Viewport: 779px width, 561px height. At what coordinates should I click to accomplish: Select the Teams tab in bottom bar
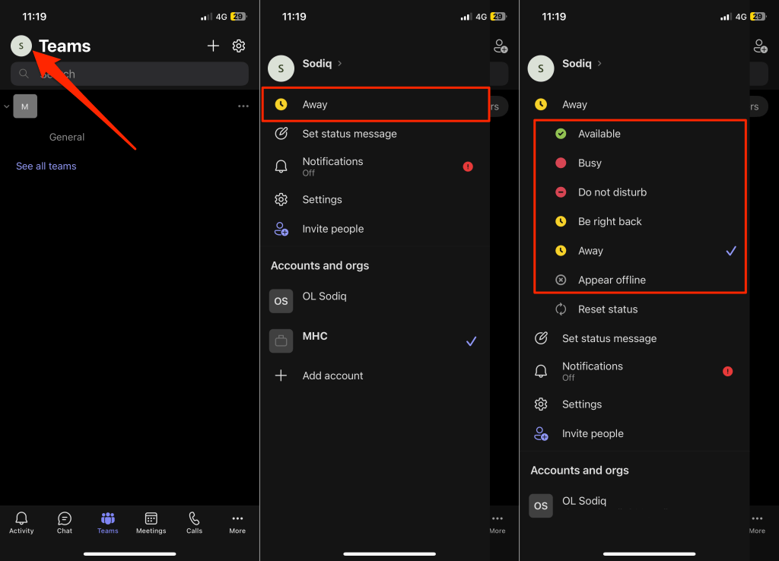coord(108,523)
